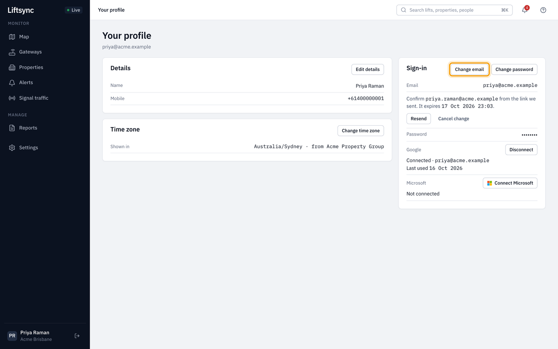Click the mobile number +61400000001
This screenshot has width=558, height=349.
[x=366, y=99]
